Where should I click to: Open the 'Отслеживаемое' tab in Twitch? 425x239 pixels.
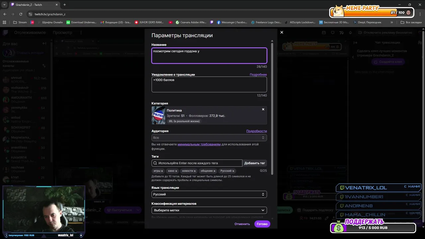[x=30, y=33]
